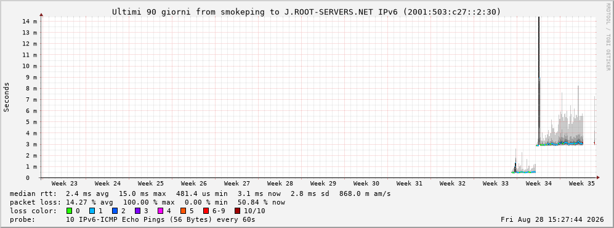Click the green loss color 0 swatch
Viewport: 614px width, 228px height.
point(70,211)
